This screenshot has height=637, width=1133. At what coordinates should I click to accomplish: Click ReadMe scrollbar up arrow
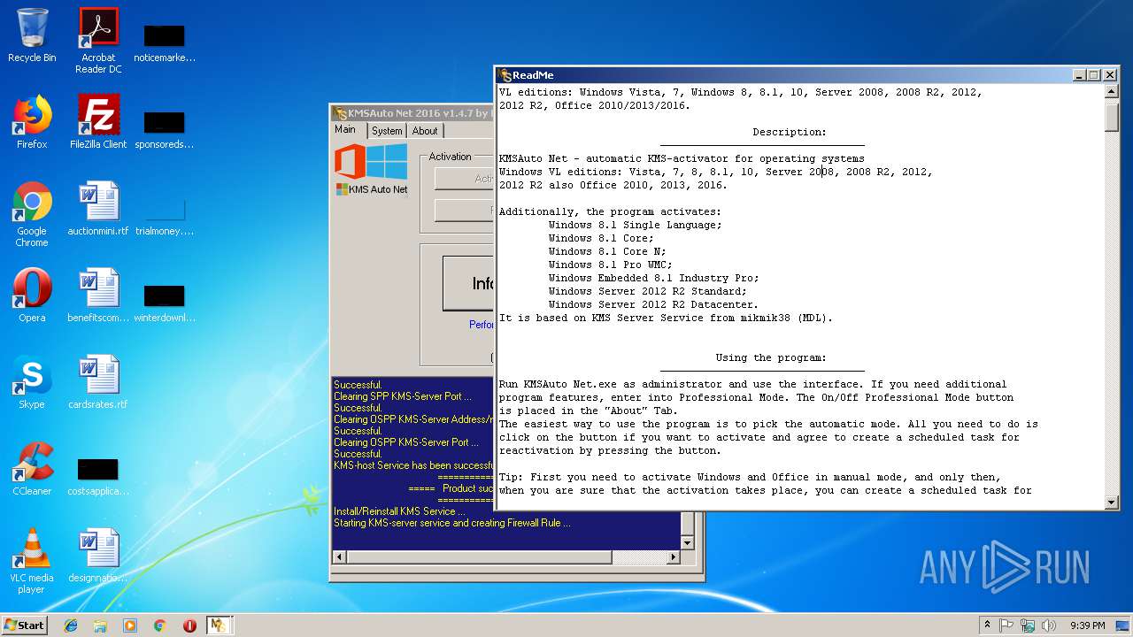(x=1112, y=92)
